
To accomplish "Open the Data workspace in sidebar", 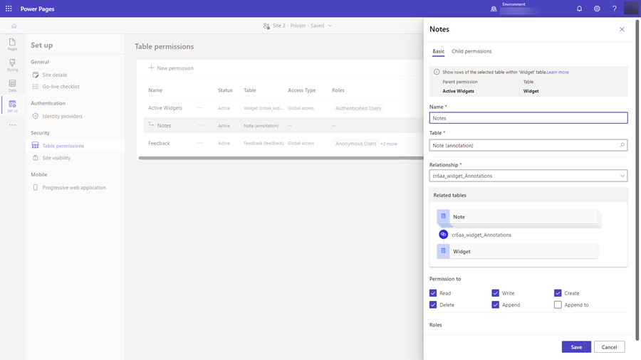I will coord(12,86).
